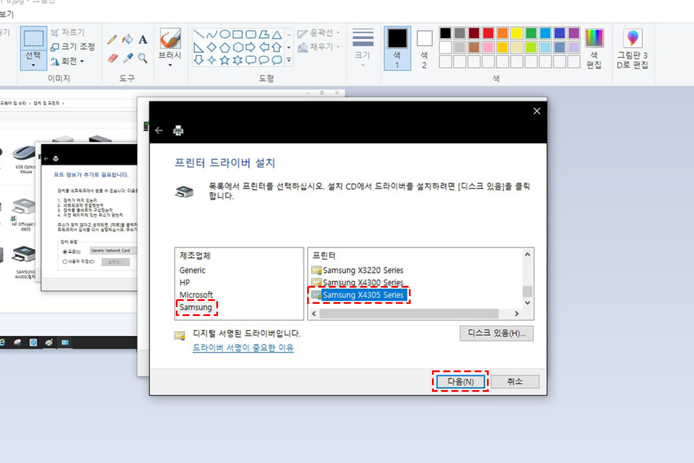Open the 브러시 brushes dropdown
Screen dimensions: 694x463
(x=170, y=65)
